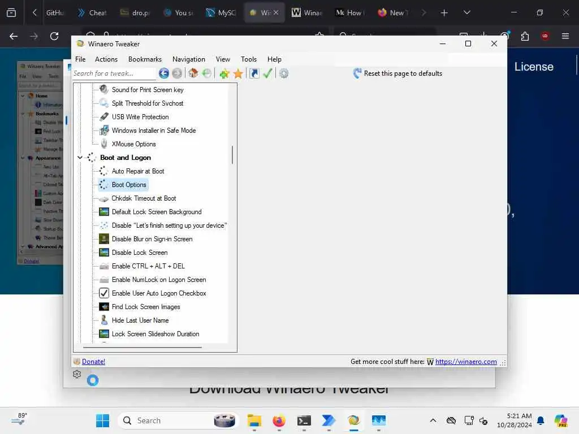
Task: Open the browser list all tabs dropdown
Action: [x=466, y=12]
